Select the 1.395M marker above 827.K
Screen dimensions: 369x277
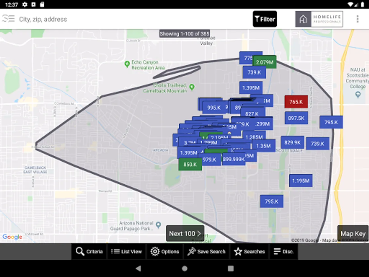pos(251,88)
